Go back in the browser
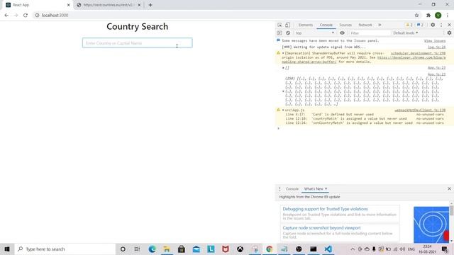454x255 pixels. tap(6, 15)
